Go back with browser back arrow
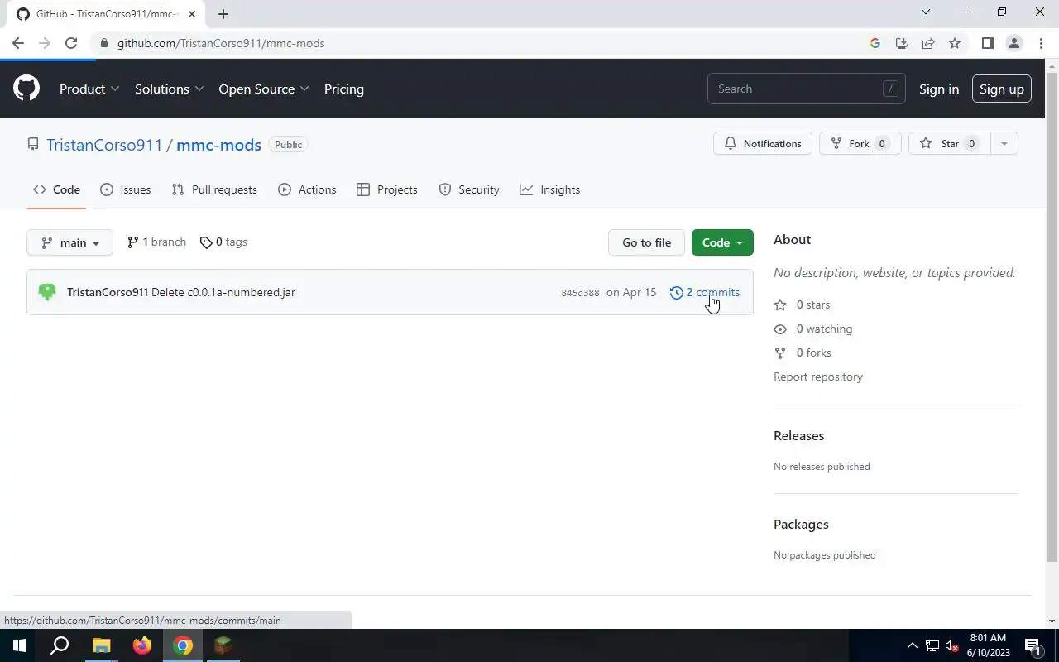 18,43
